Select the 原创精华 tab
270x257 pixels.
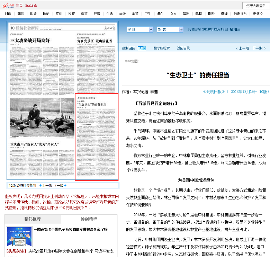coord(89,219)
